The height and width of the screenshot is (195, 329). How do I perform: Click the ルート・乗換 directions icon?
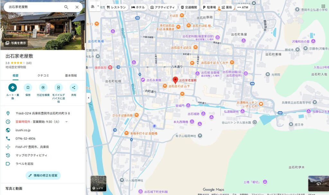coord(13,88)
